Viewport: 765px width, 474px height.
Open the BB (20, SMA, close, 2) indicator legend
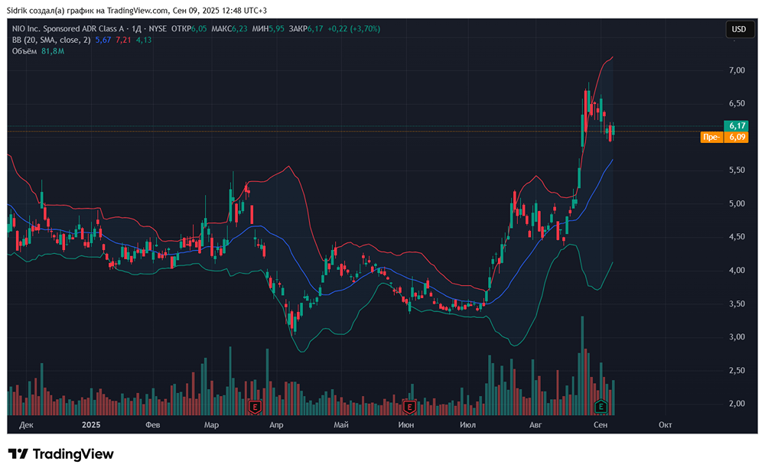click(x=51, y=40)
